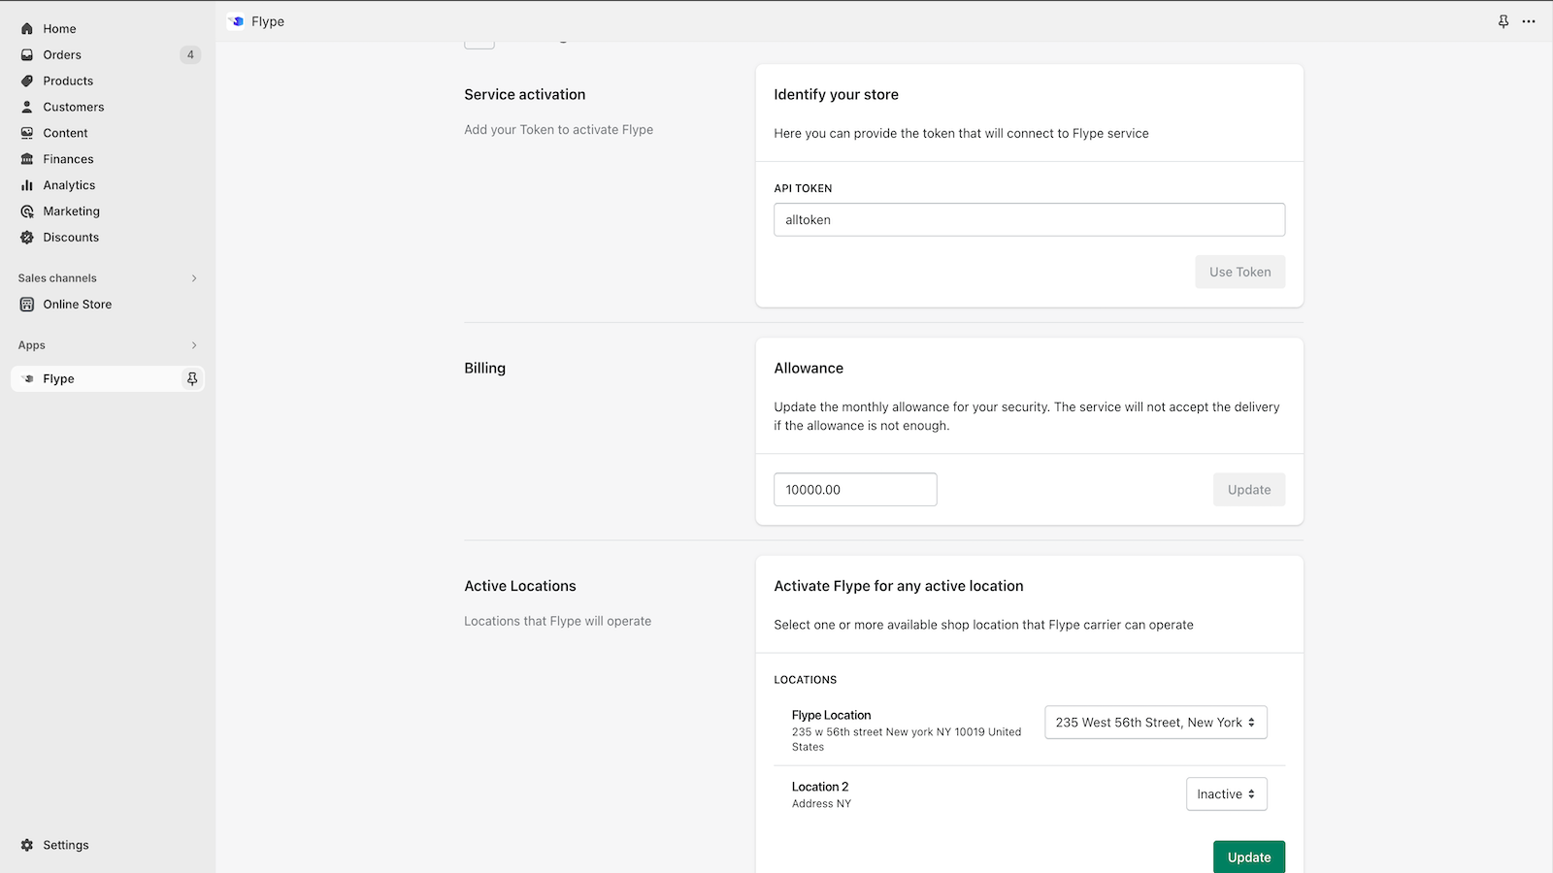This screenshot has width=1553, height=873.
Task: Click the Marketing target icon
Action: pyautogui.click(x=27, y=211)
